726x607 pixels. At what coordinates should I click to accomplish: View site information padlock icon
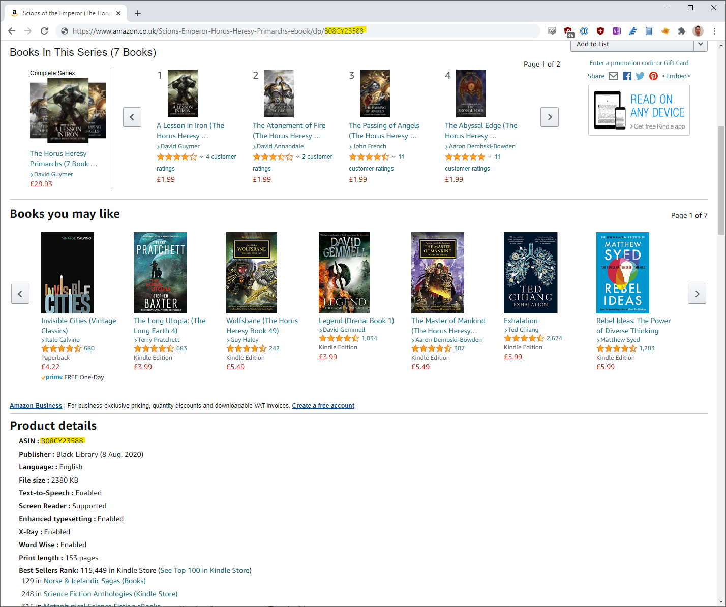(65, 31)
